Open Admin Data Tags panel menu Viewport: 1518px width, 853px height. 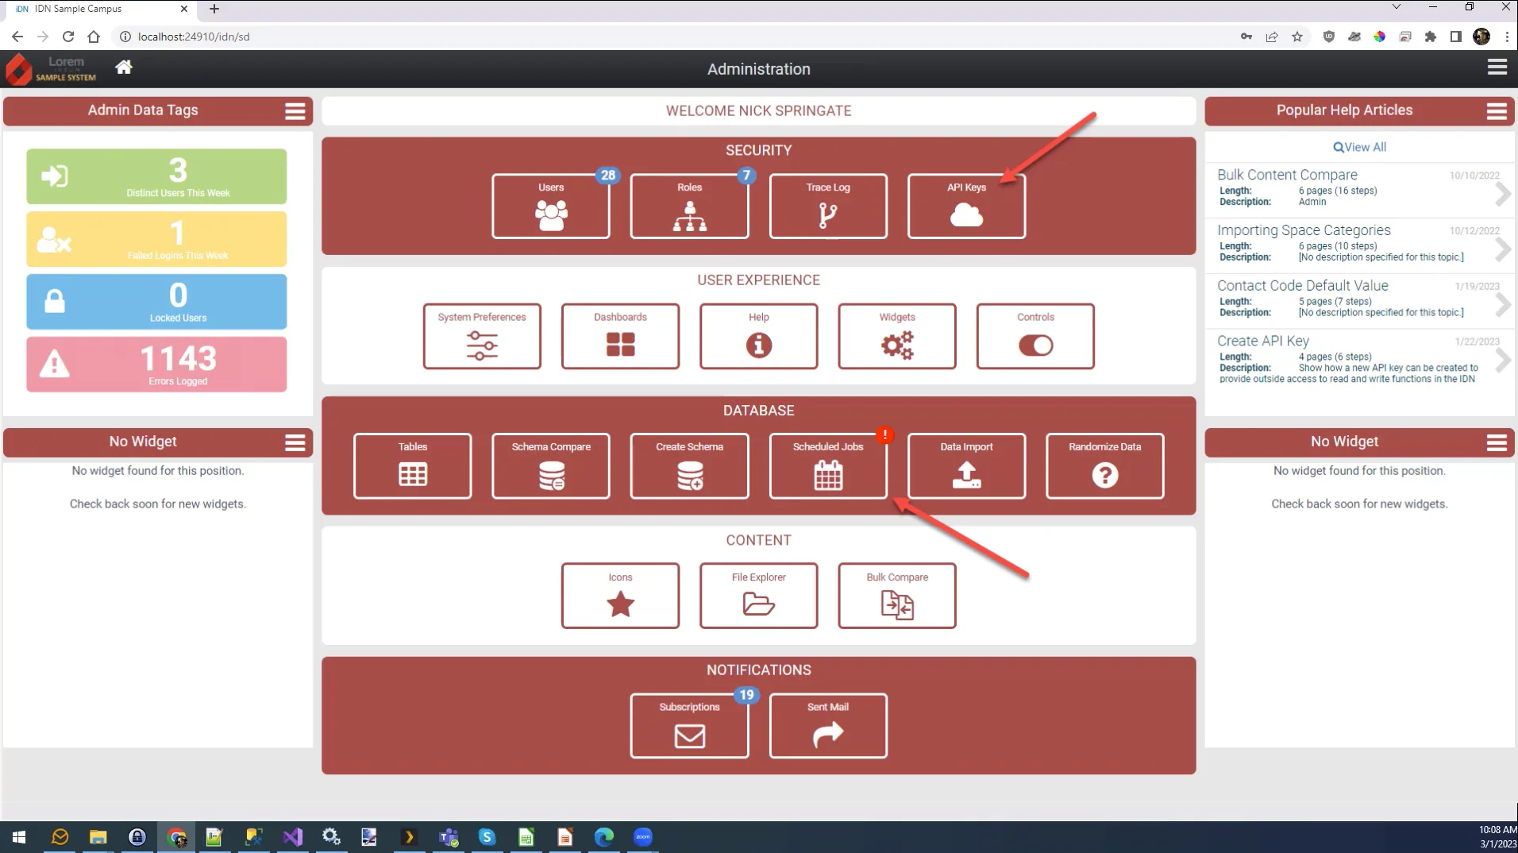pos(295,111)
